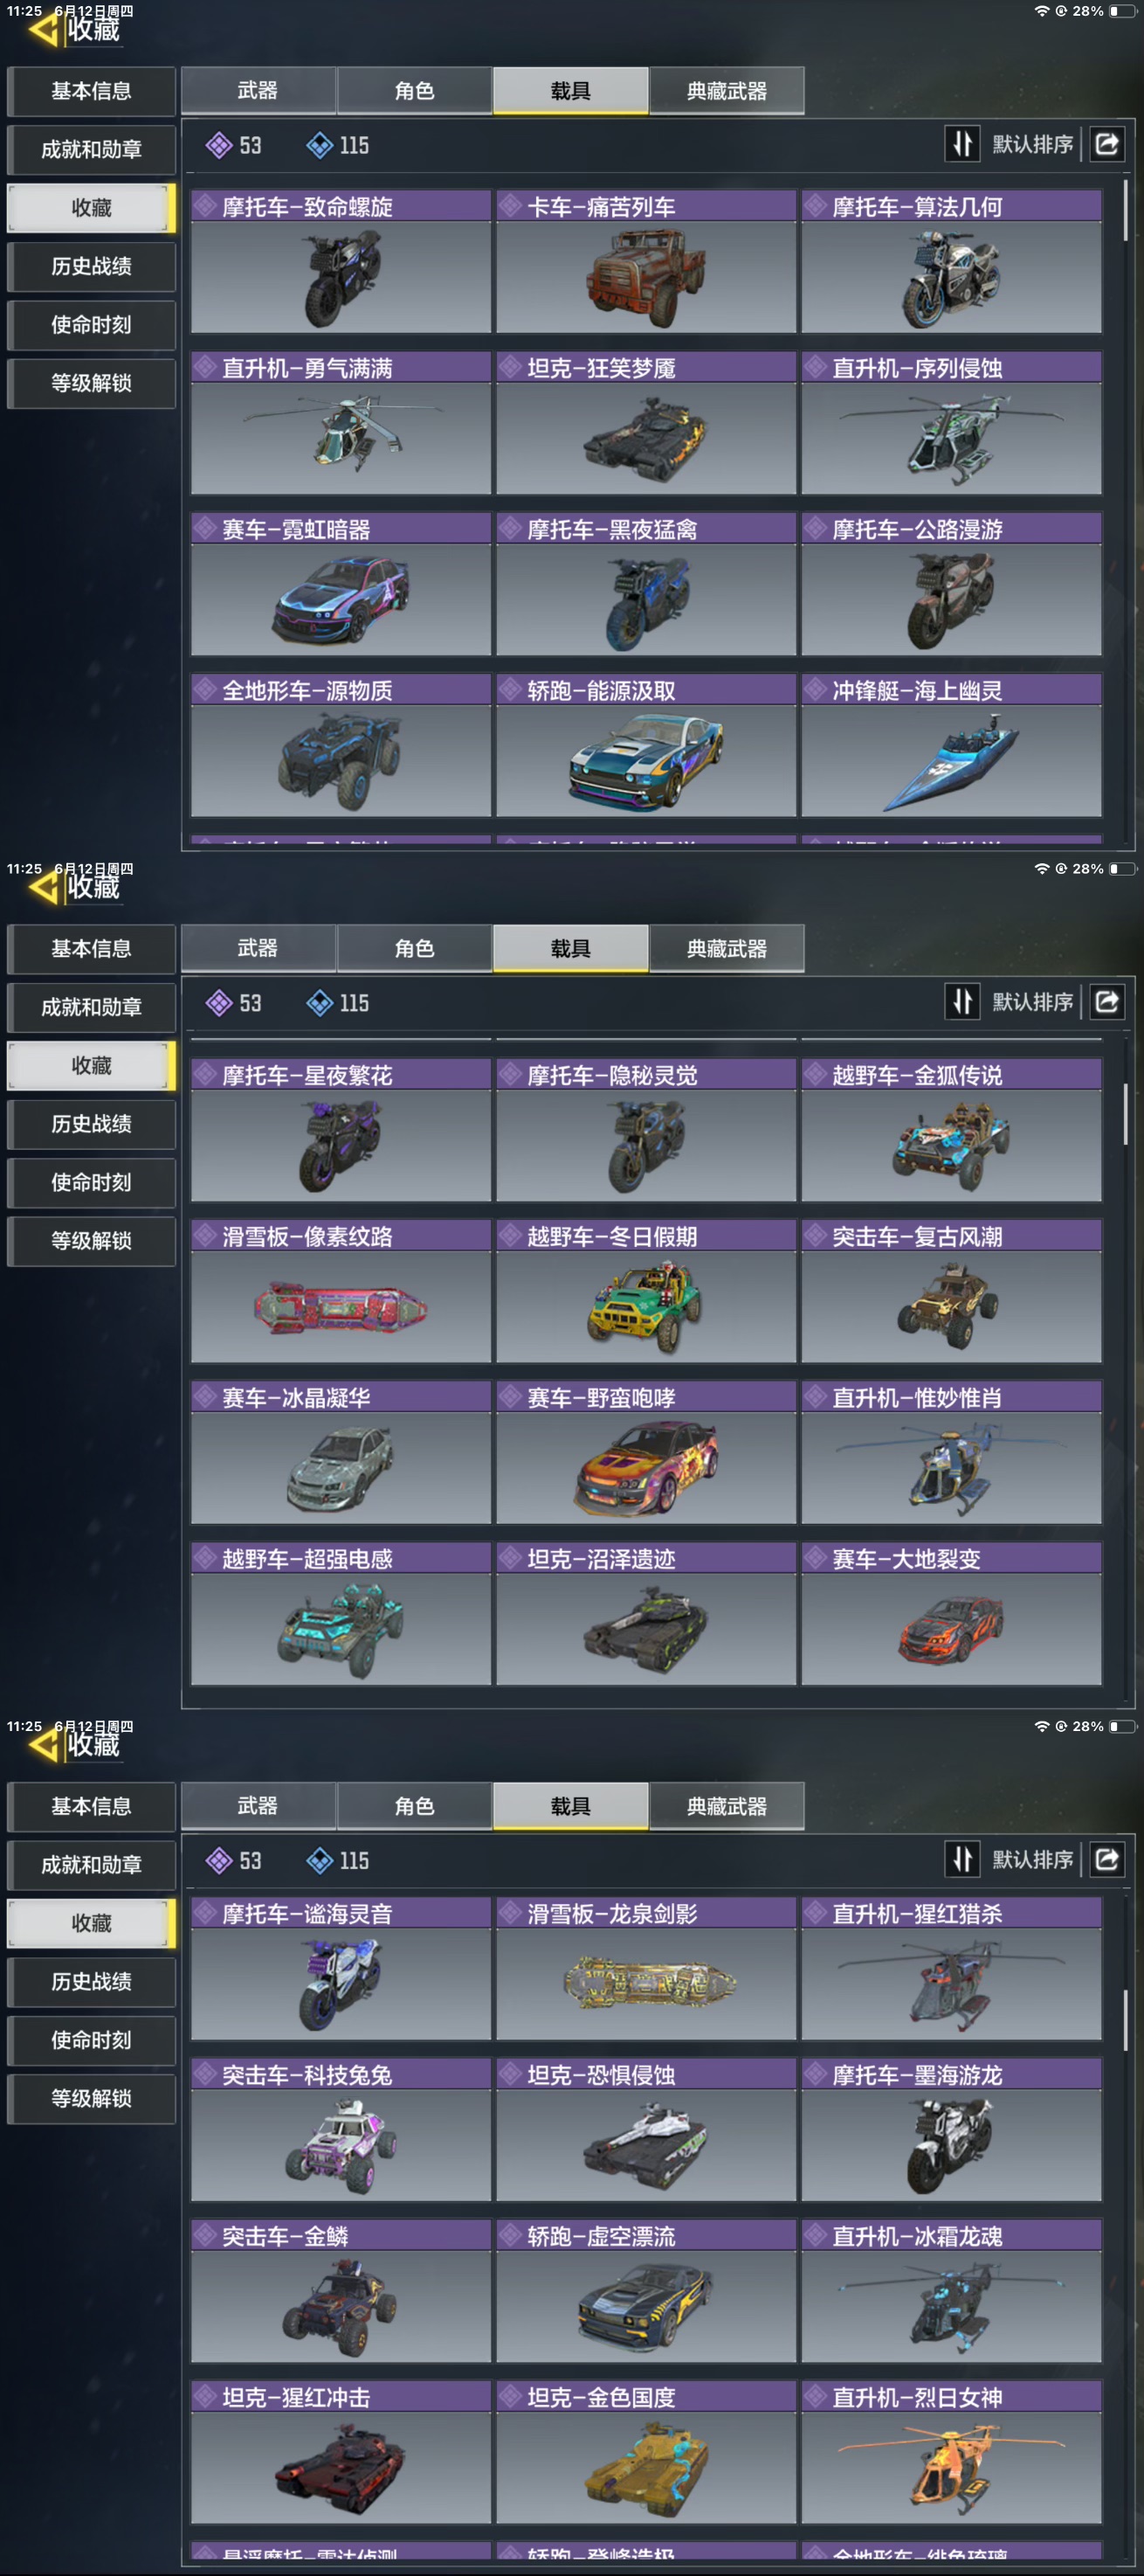Select the 赛车-野蛮咆哮 car image
The height and width of the screenshot is (2576, 1144).
pos(646,1468)
